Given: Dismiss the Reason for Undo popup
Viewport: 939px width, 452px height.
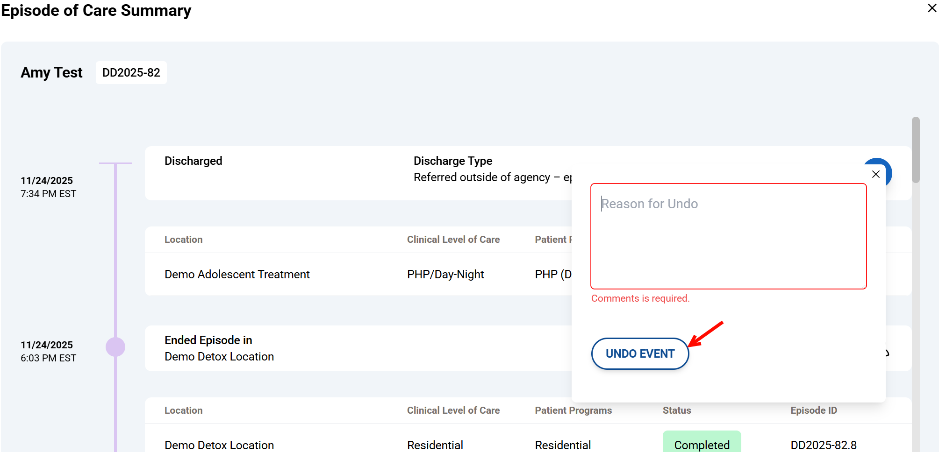Looking at the screenshot, I should point(875,174).
